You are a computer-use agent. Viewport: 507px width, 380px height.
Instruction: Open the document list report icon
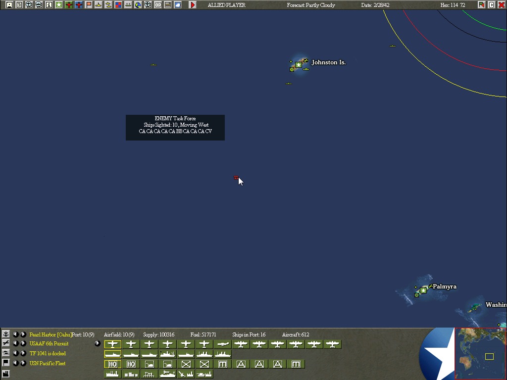[19, 5]
